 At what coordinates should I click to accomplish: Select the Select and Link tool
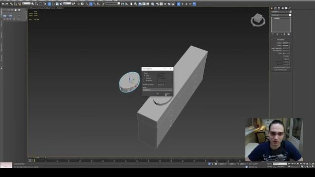(11, 4)
